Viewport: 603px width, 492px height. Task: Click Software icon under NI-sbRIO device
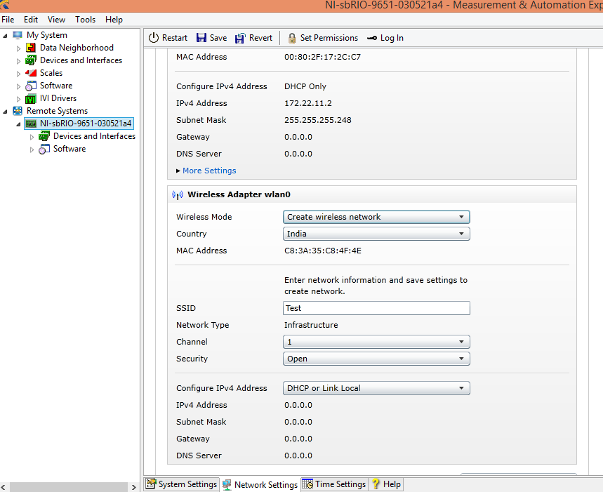[x=44, y=149]
